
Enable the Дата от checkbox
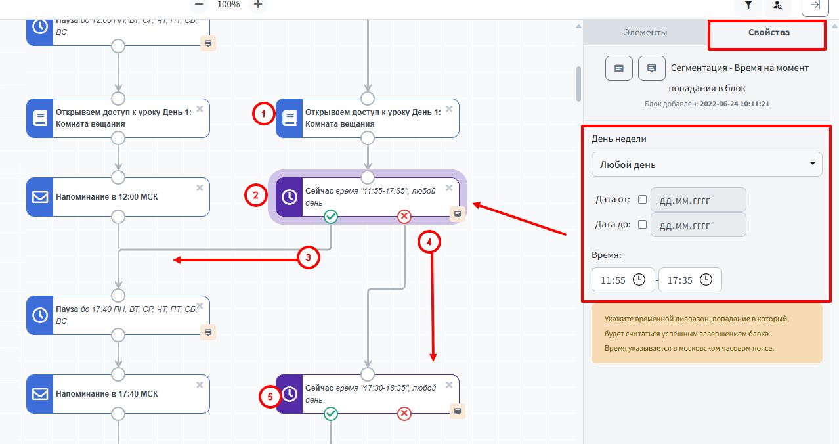point(642,200)
